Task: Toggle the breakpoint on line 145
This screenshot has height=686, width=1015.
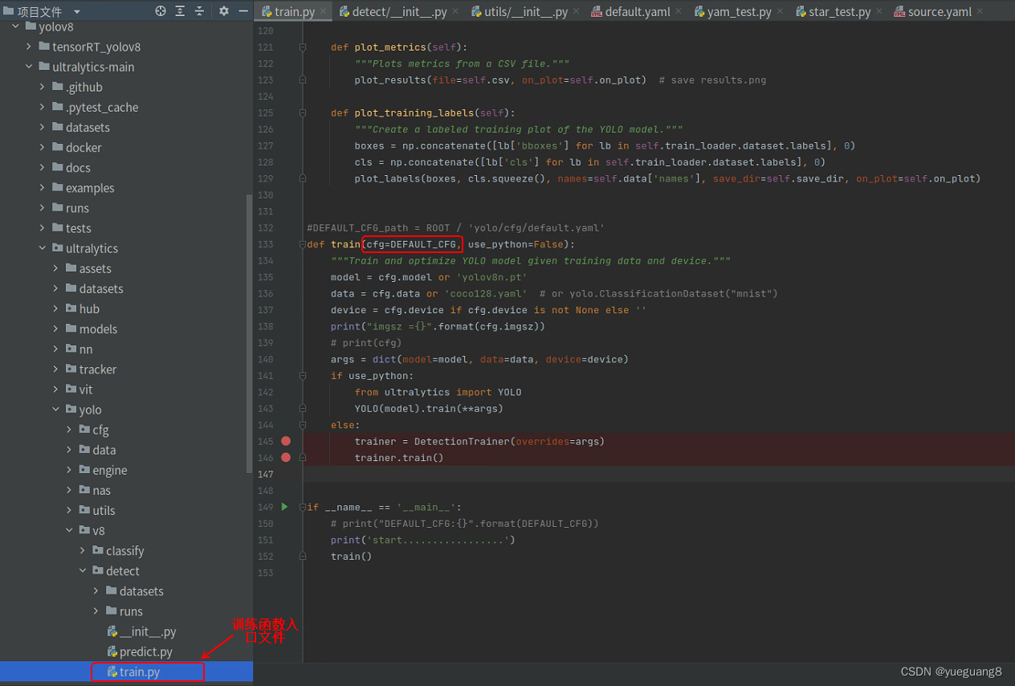Action: [286, 441]
